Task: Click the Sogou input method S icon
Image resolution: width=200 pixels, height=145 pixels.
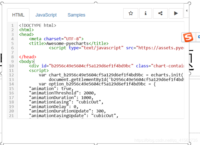Action: 188,37
